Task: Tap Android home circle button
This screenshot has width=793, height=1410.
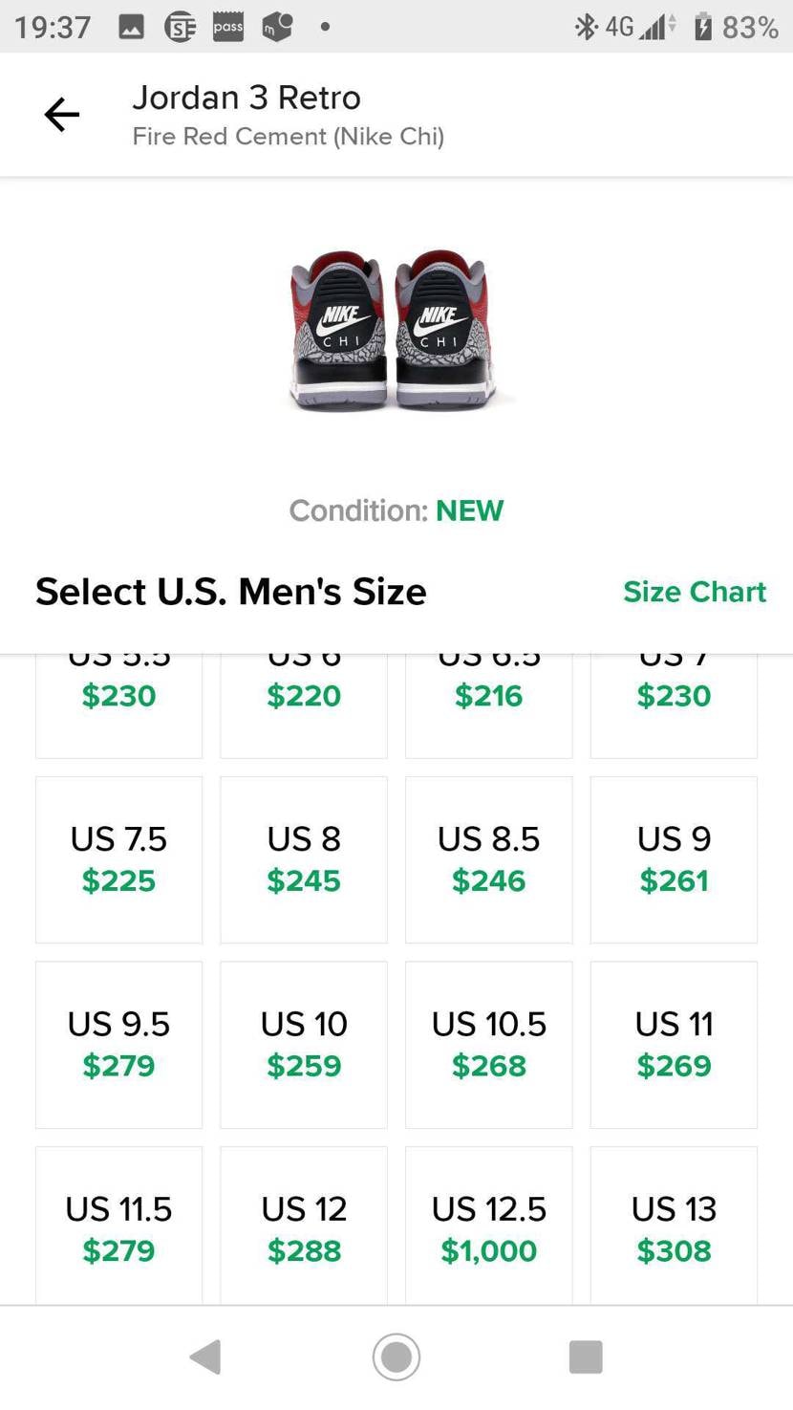Action: pyautogui.click(x=396, y=1356)
